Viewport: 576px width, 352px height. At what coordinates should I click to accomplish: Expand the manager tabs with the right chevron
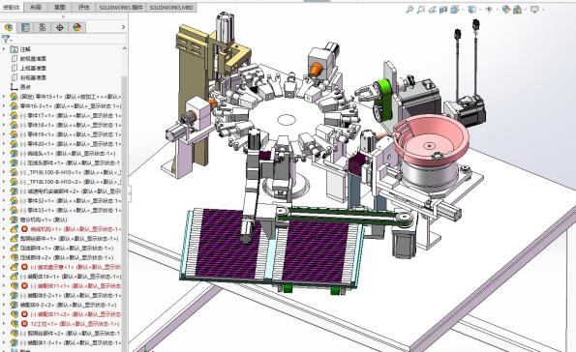(123, 27)
